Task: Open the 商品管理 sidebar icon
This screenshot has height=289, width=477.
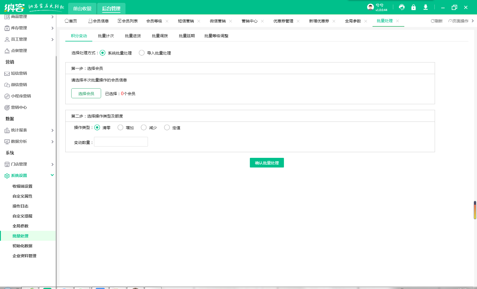Action: pos(7,16)
